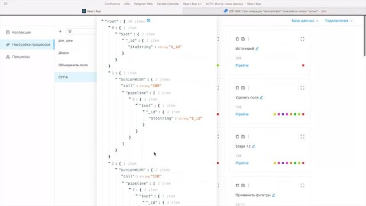
Task: Expand the Применить фильтры card to fullscreen
Action: pos(303,185)
